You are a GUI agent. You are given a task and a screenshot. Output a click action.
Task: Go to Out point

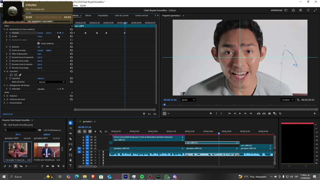[251, 113]
